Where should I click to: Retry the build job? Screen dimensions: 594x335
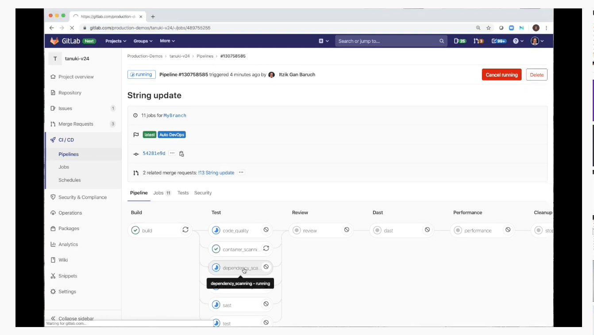[185, 230]
